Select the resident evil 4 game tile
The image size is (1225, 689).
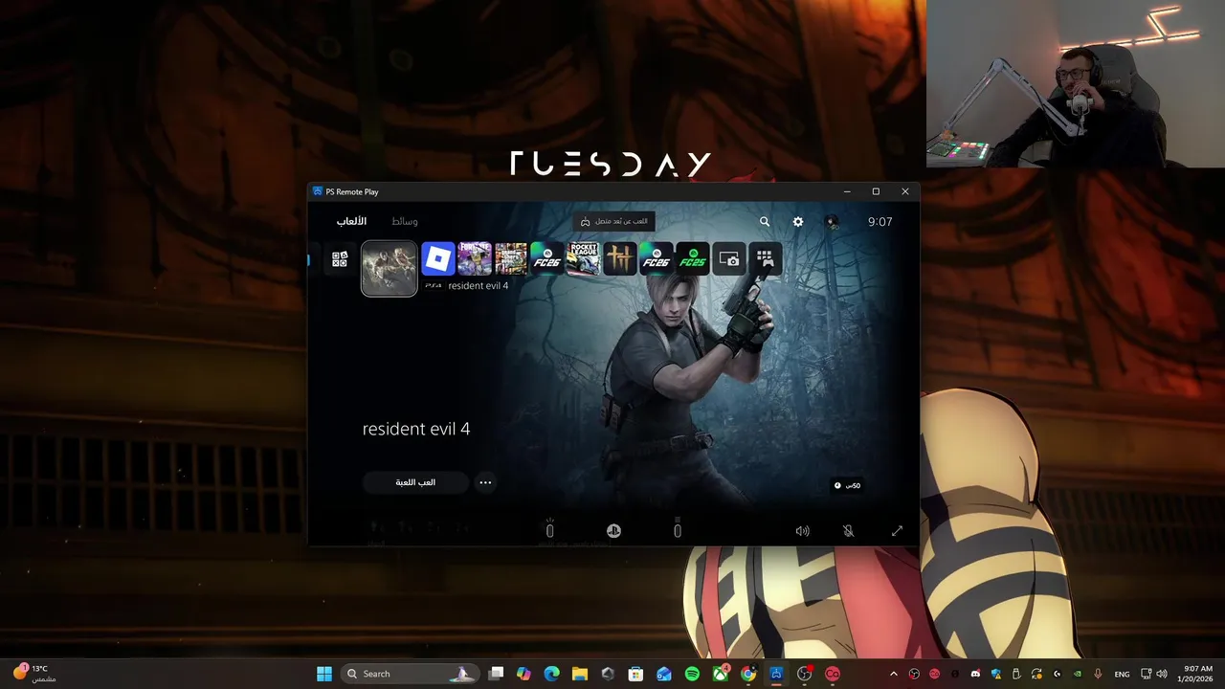pos(389,268)
